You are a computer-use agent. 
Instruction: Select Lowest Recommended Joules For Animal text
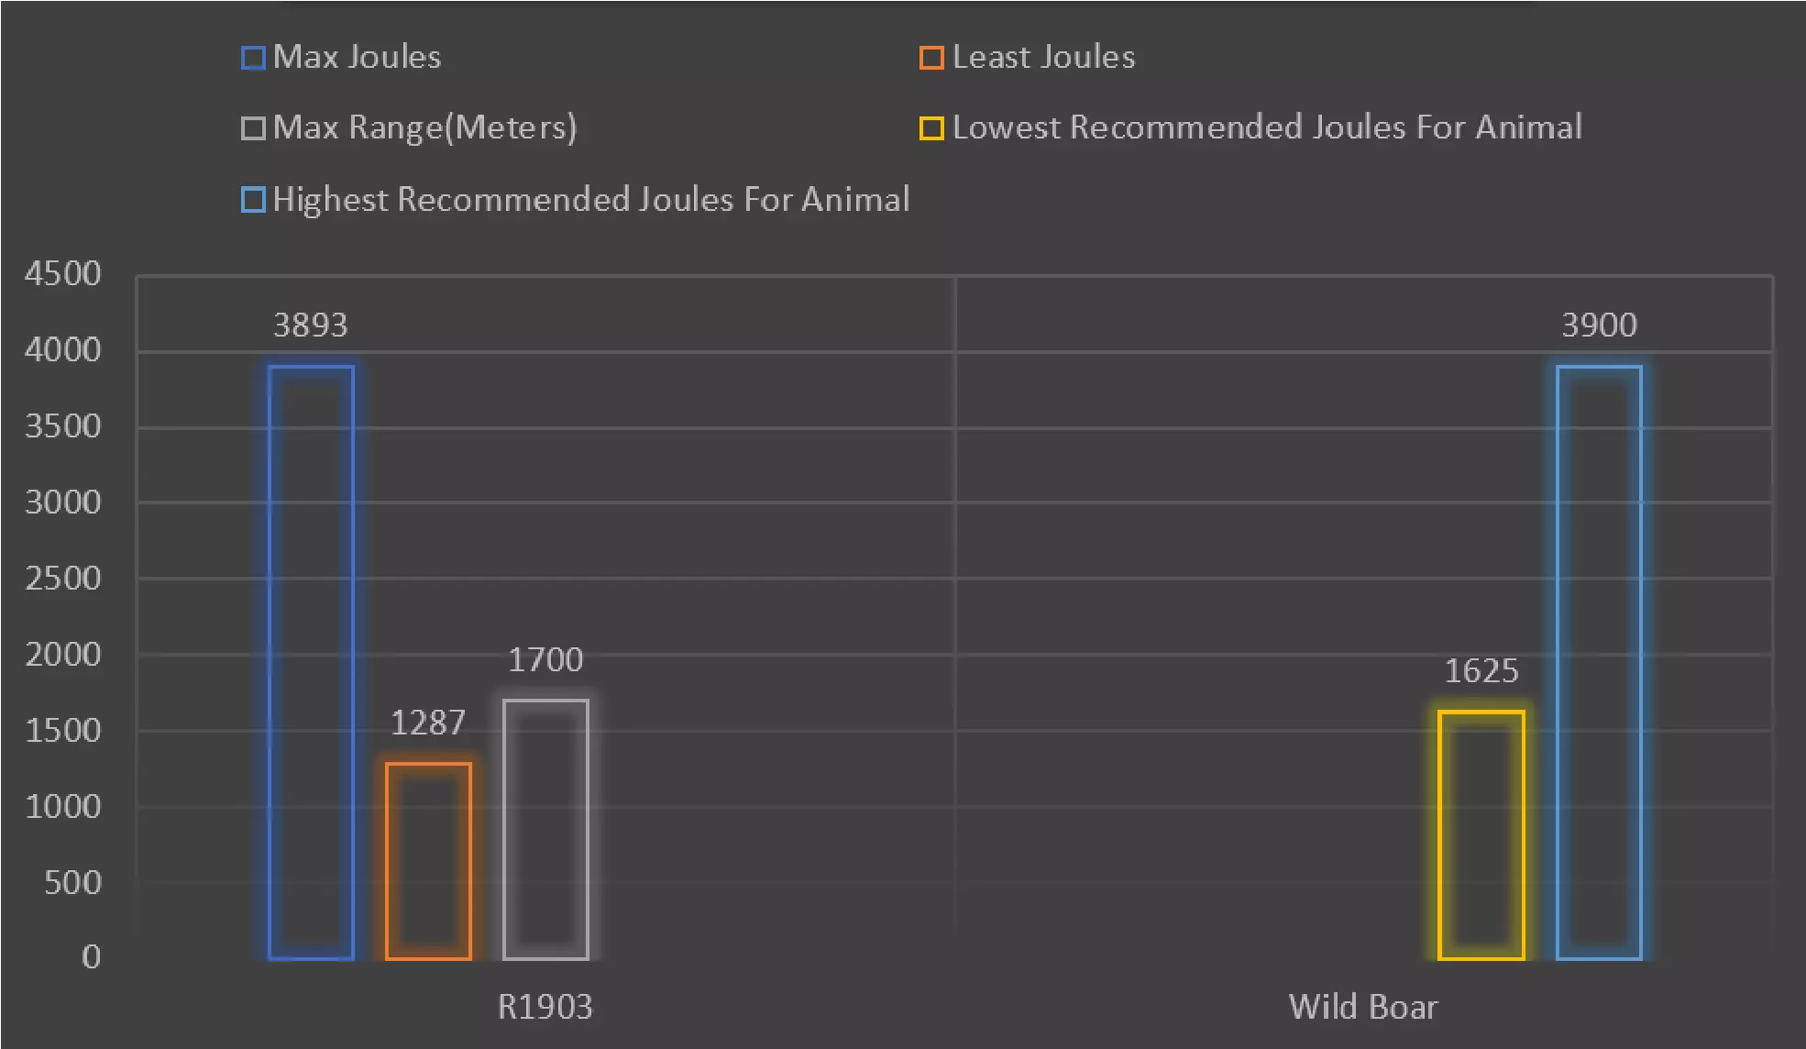coord(1267,127)
